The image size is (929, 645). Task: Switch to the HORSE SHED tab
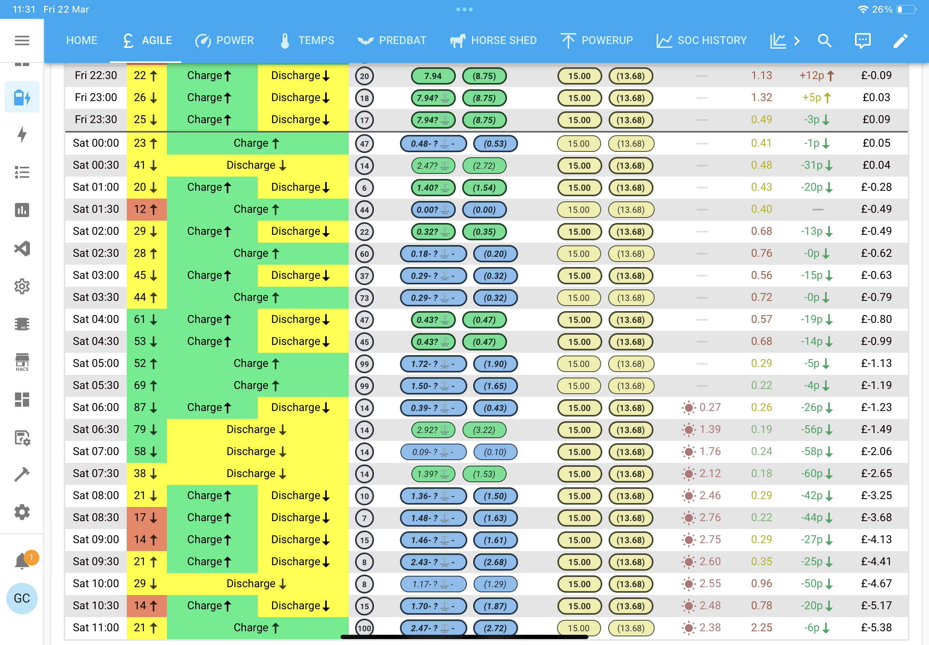tap(493, 41)
